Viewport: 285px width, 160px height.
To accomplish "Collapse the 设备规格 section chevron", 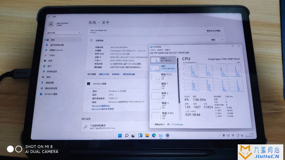I will click(222, 40).
